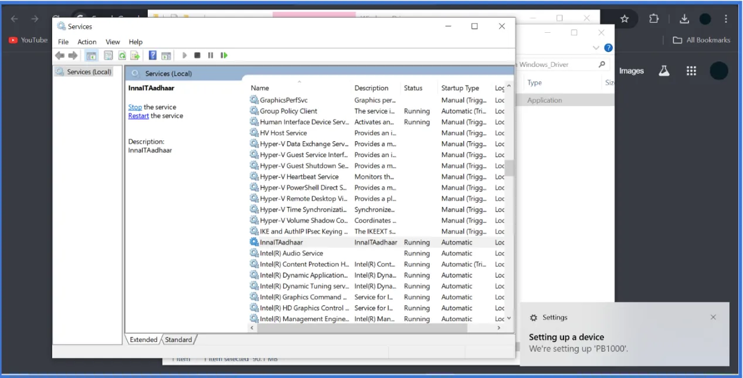743x378 pixels.
Task: Open the Images link on Google page
Action: (x=632, y=71)
